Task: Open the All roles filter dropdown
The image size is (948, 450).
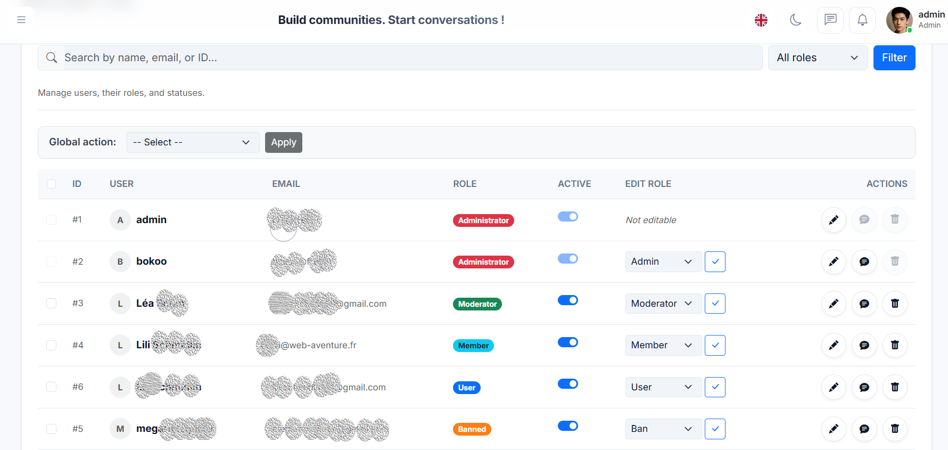Action: click(x=818, y=58)
